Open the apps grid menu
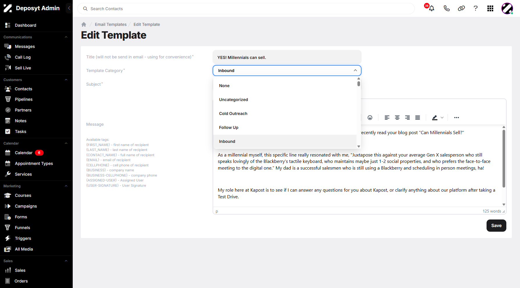Viewport: 520px width, 288px height. 490,8
